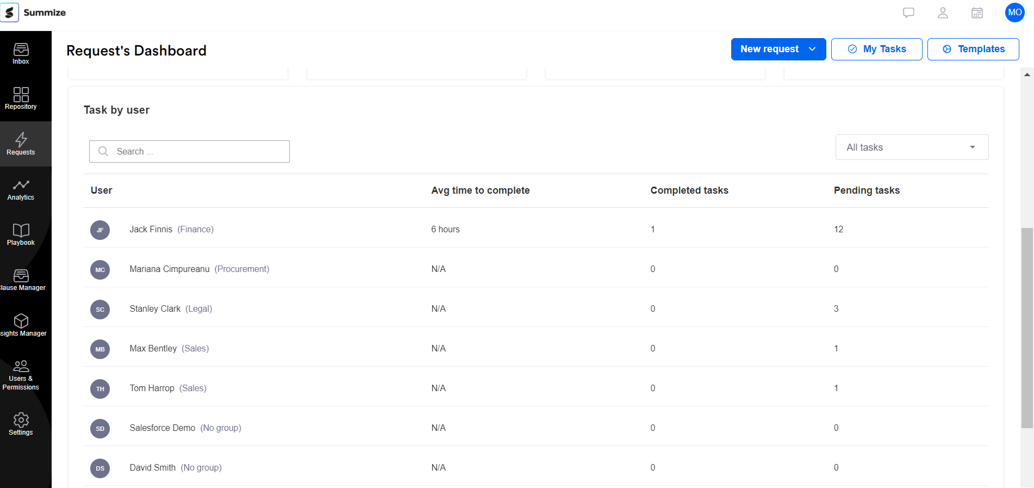
Task: Open the Inbox sidebar item
Action: pyautogui.click(x=21, y=54)
